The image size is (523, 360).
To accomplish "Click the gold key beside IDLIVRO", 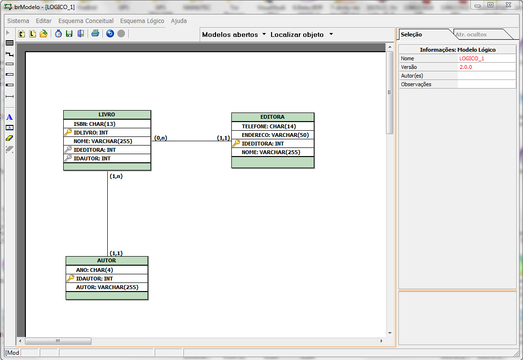I will pos(68,132).
